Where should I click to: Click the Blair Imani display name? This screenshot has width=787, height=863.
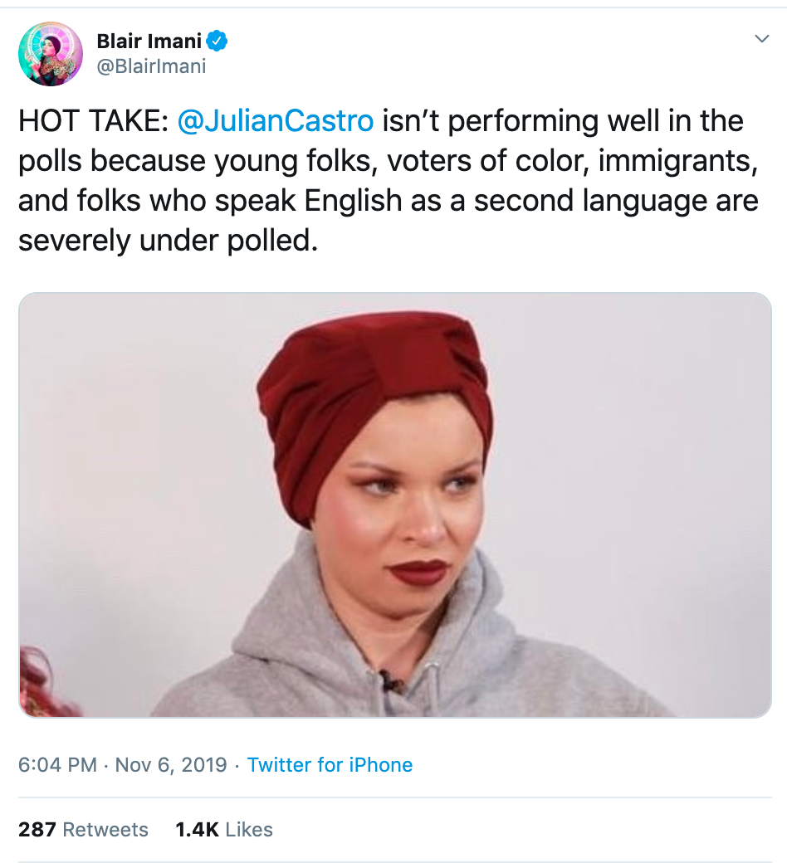[149, 40]
